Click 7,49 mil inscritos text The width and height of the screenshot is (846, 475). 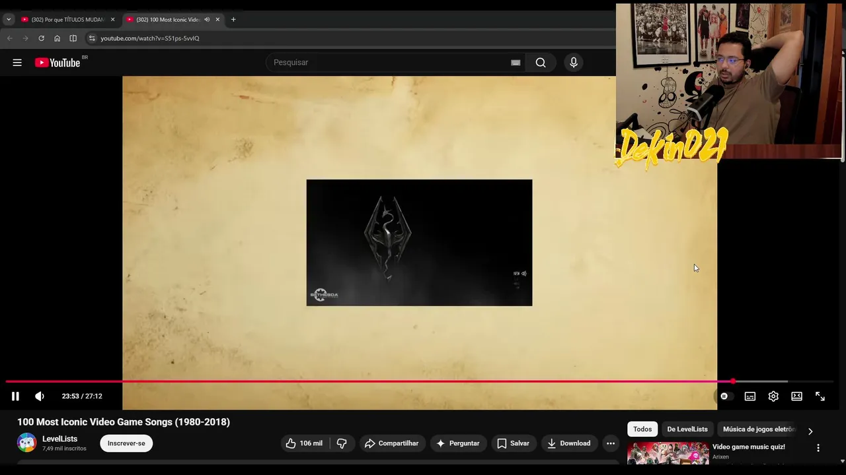[x=64, y=449]
